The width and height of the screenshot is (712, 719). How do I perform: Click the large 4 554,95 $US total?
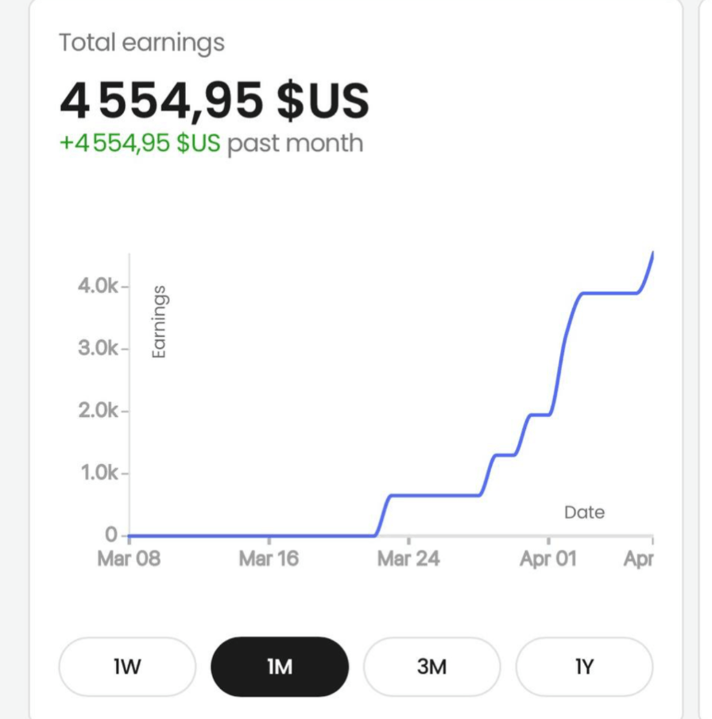[215, 101]
